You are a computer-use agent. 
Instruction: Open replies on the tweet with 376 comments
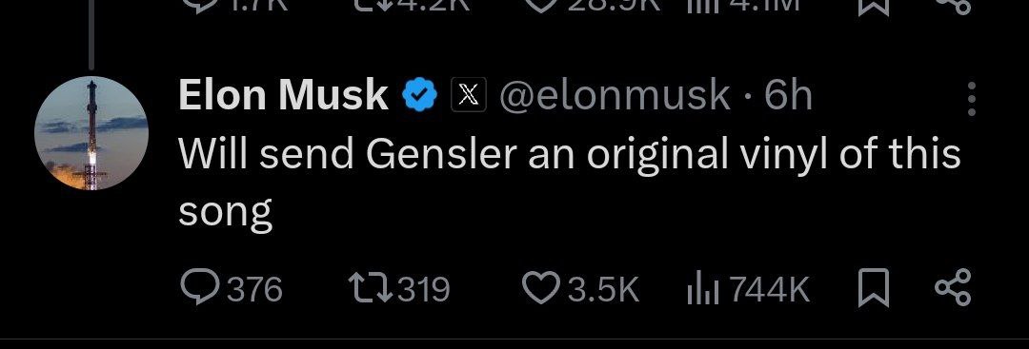pos(231,288)
